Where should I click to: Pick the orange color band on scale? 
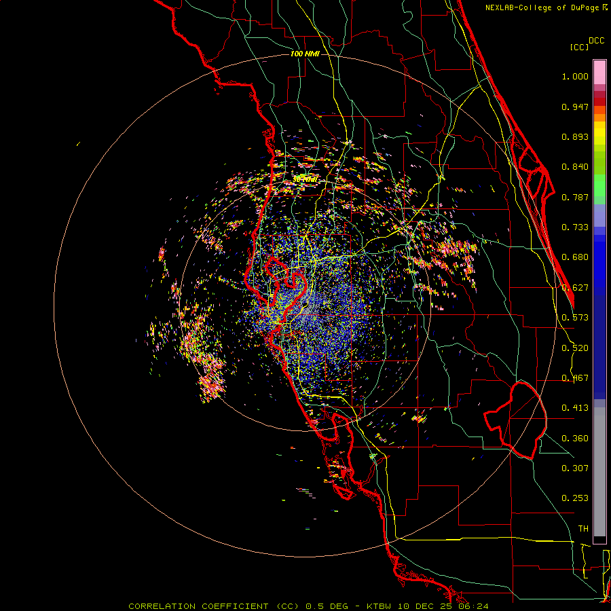tap(599, 117)
